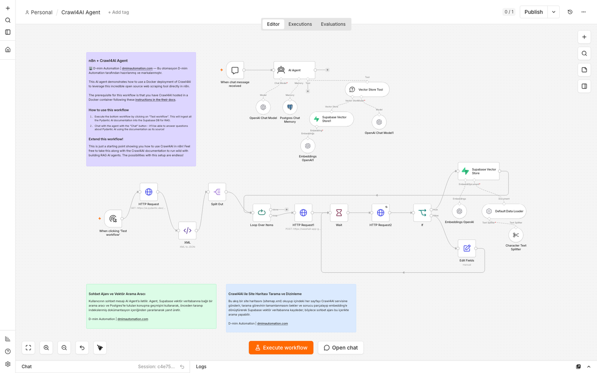597x373 pixels.
Task: Select the OpenAI Chat Model1 node
Action: (379, 122)
